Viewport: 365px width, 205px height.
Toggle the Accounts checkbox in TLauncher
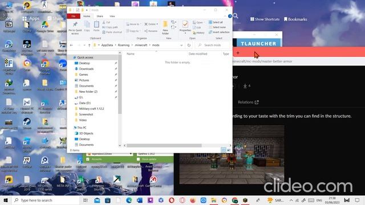click(x=88, y=159)
